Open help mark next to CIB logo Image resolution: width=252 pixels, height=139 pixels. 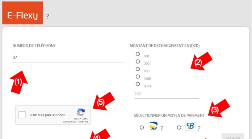[x=199, y=128]
